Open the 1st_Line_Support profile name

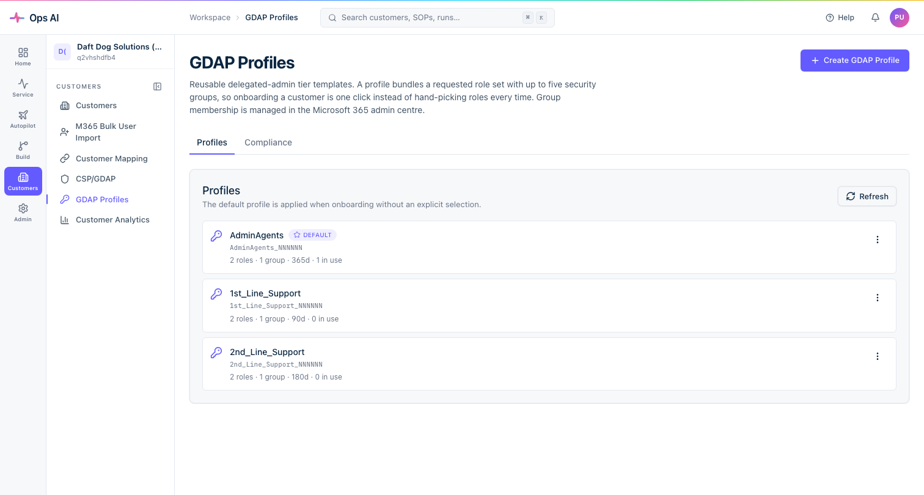tap(265, 293)
